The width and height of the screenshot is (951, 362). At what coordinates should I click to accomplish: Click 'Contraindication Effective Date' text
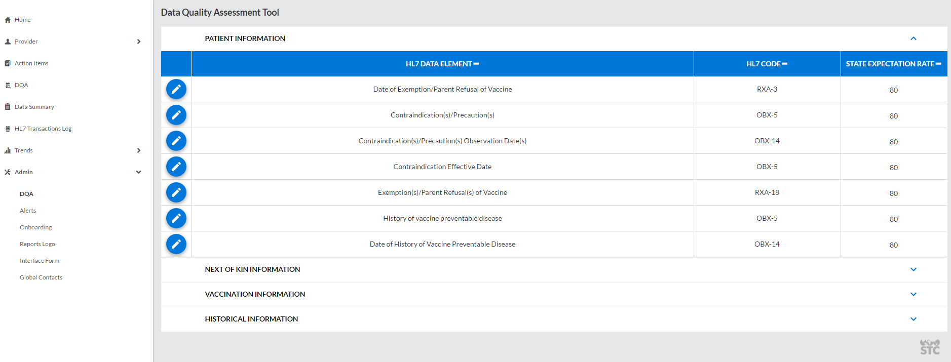[442, 167]
